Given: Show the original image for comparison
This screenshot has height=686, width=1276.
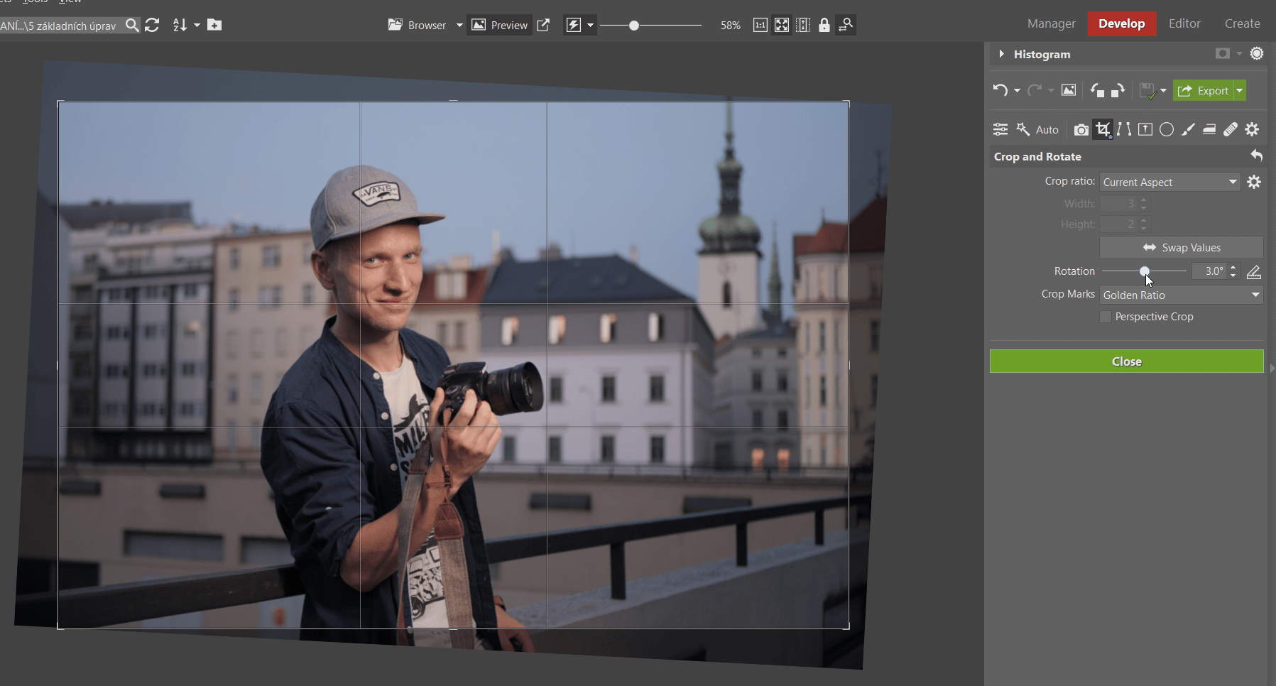Looking at the screenshot, I should [1069, 90].
